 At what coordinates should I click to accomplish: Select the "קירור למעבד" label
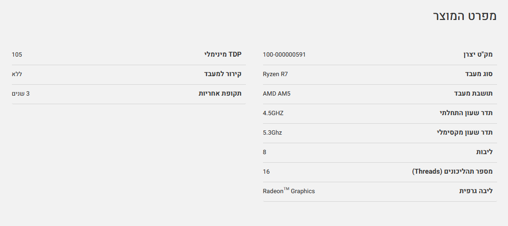[x=220, y=74]
